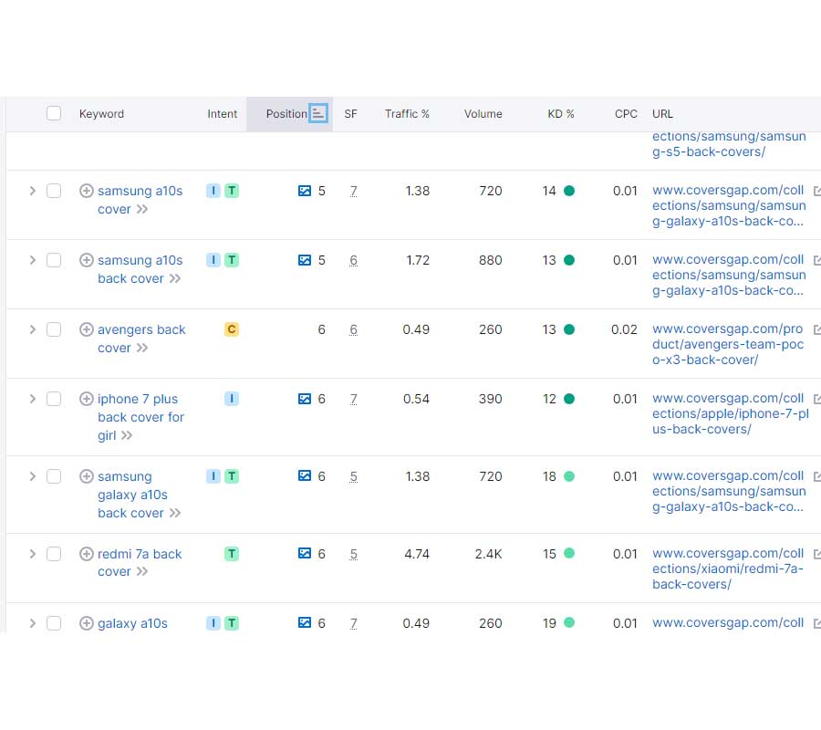
Task: Sort by the KD % column header
Action: (561, 114)
